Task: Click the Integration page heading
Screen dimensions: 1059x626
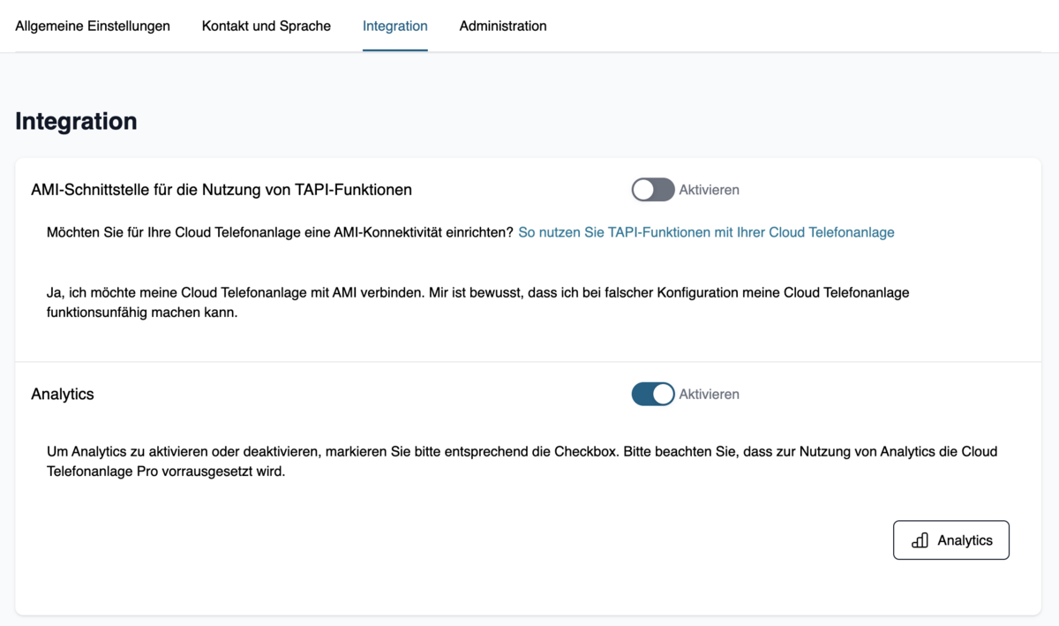Action: (76, 121)
